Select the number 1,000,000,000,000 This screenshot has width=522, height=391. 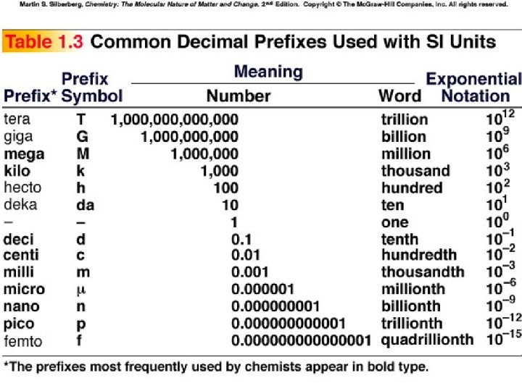click(x=174, y=119)
